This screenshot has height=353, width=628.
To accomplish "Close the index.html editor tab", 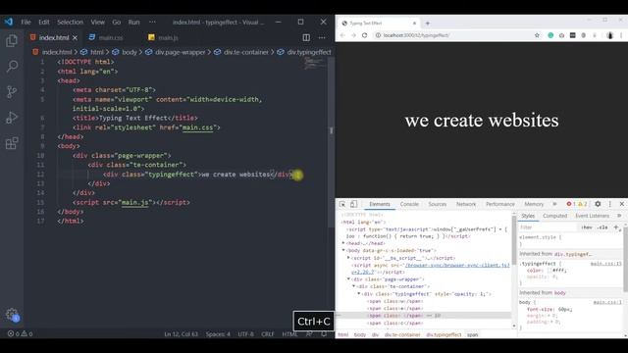I will (x=75, y=37).
